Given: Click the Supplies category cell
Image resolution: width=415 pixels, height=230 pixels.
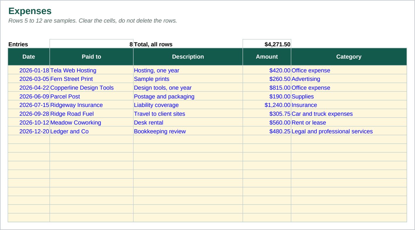Looking at the screenshot, I should (x=349, y=96).
